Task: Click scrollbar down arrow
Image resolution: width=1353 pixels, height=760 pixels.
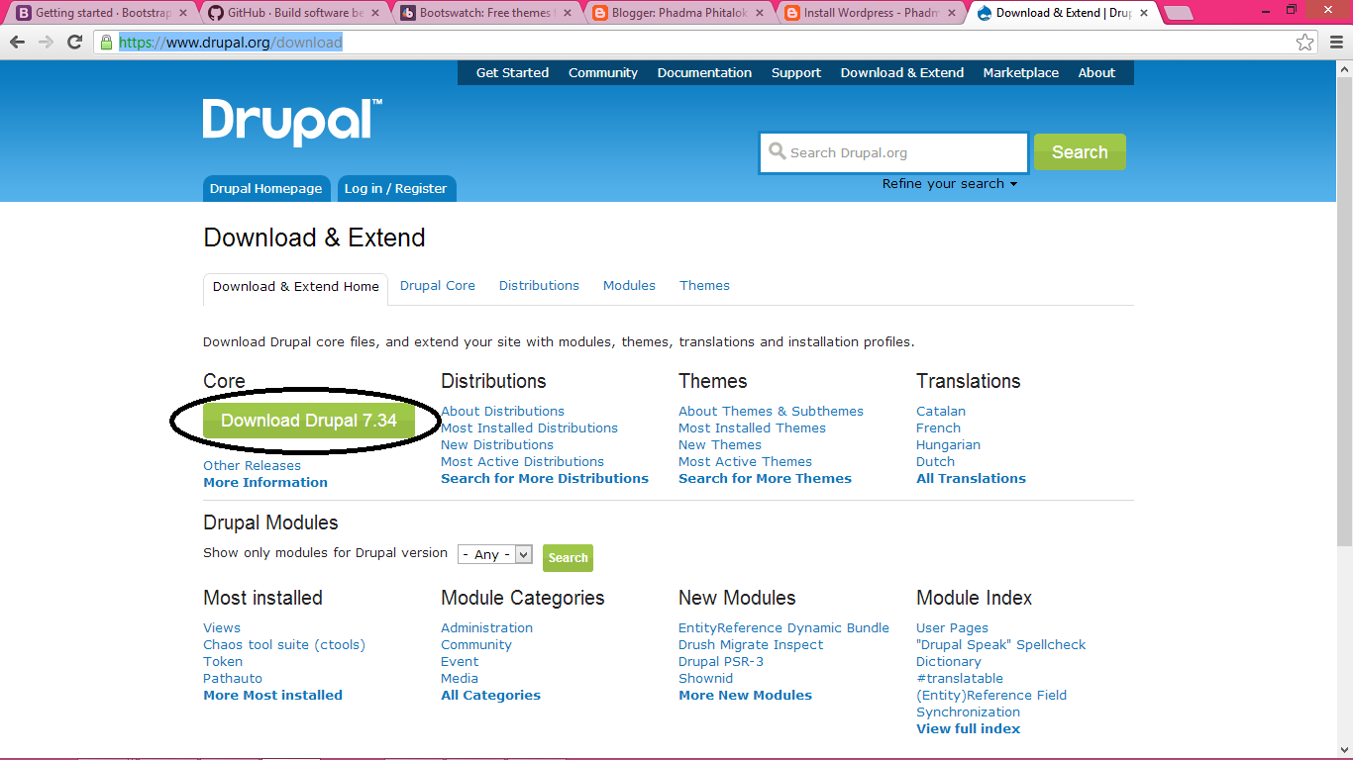Action: click(1344, 751)
